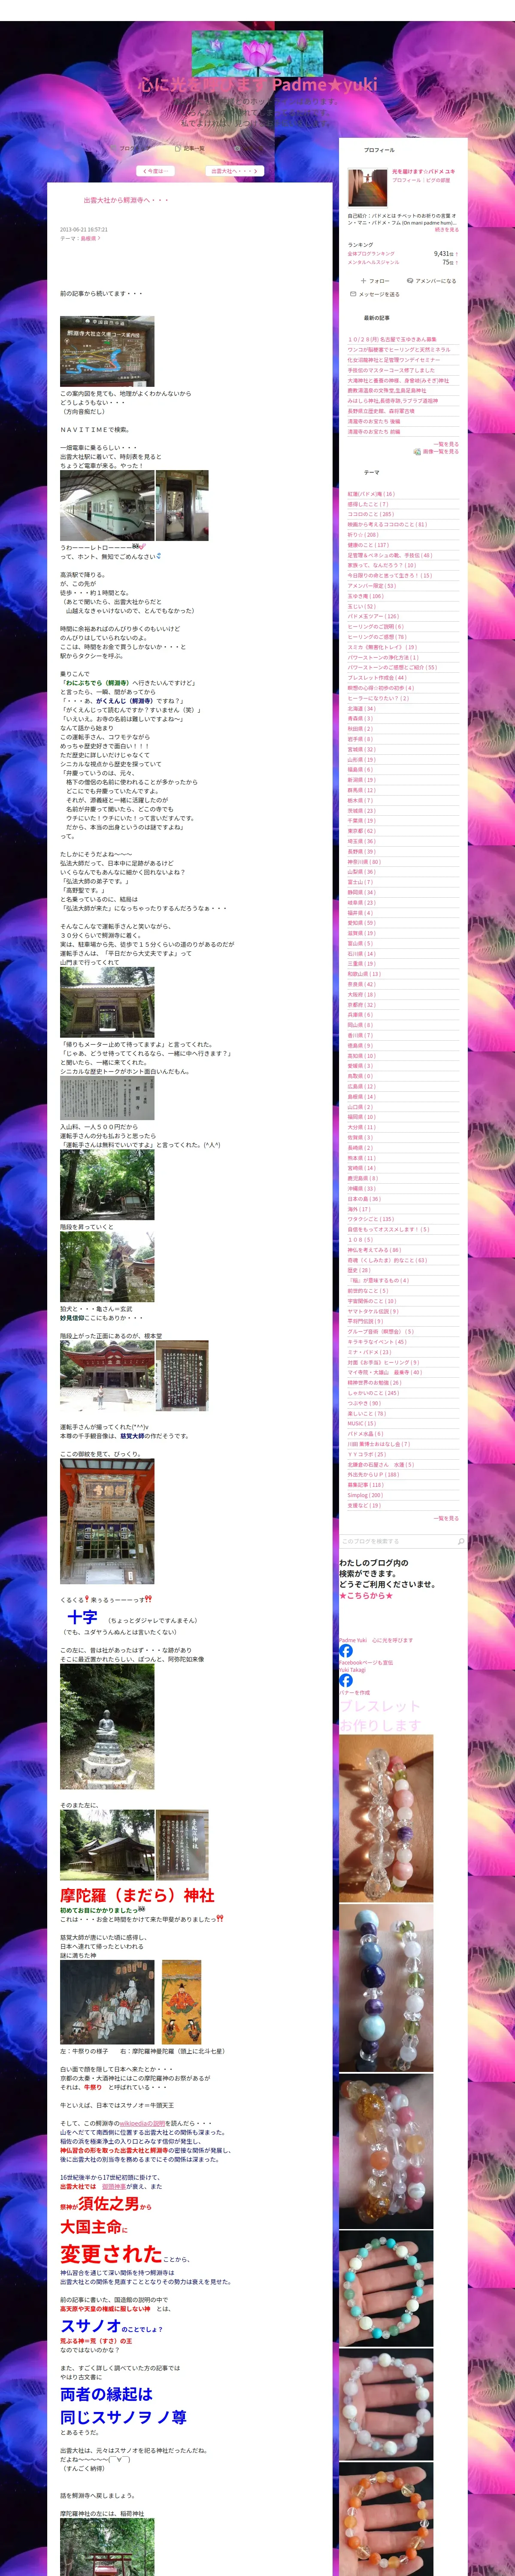Open 画像一覧を見る link
The height and width of the screenshot is (2576, 515).
point(441,452)
